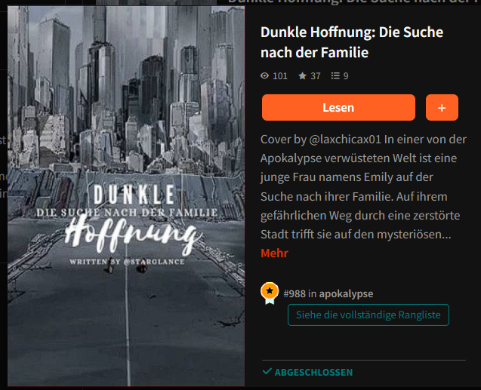This screenshot has height=390, width=481.
Task: Click the 37 votes count
Action: point(316,76)
